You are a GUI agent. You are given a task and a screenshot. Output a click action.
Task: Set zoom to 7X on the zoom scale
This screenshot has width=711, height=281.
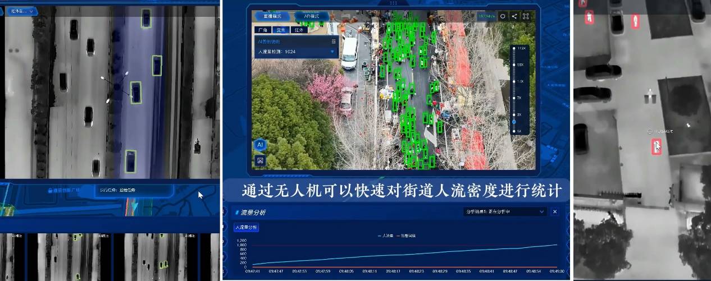tap(519, 98)
